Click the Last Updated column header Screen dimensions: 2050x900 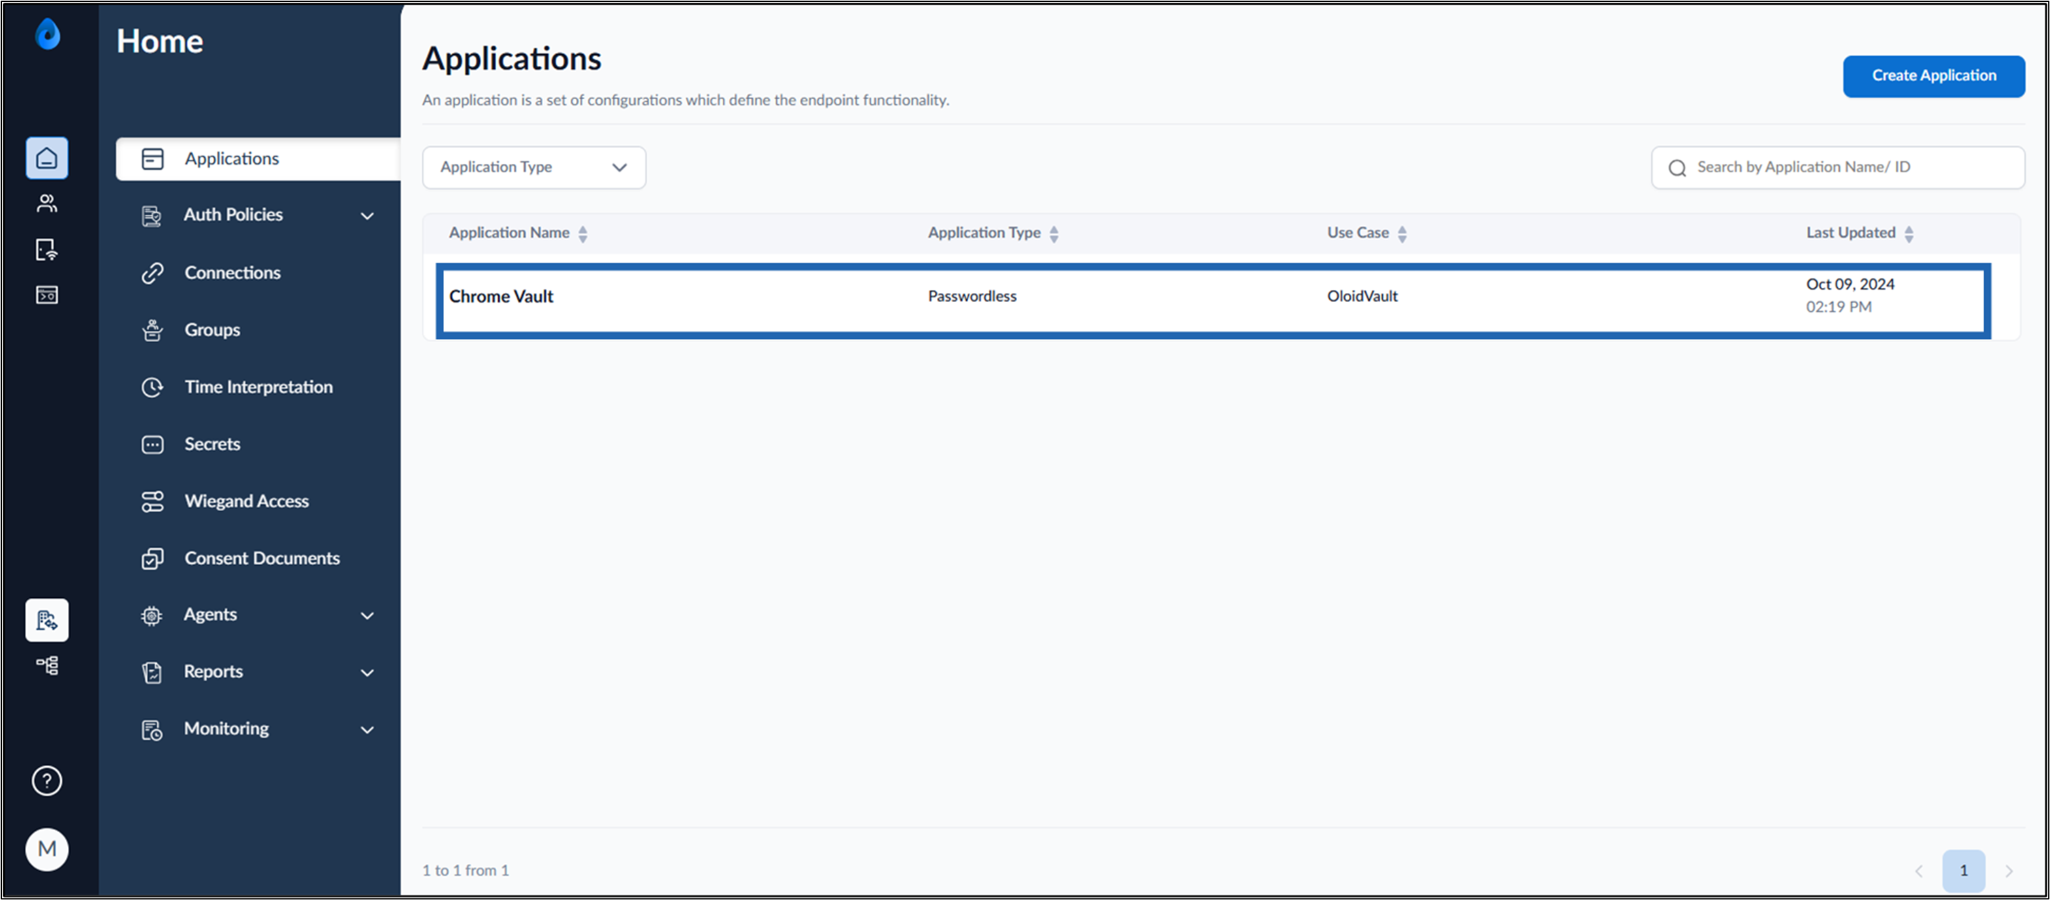tap(1850, 232)
